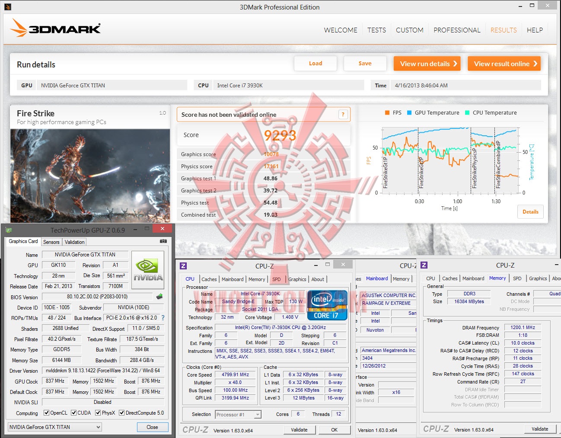
Task: Open the Validation tab in GPU-Z
Action: pos(75,242)
